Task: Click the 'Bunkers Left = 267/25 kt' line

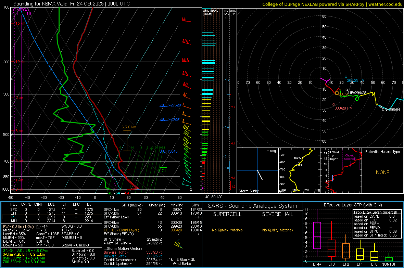Action: coord(133,256)
